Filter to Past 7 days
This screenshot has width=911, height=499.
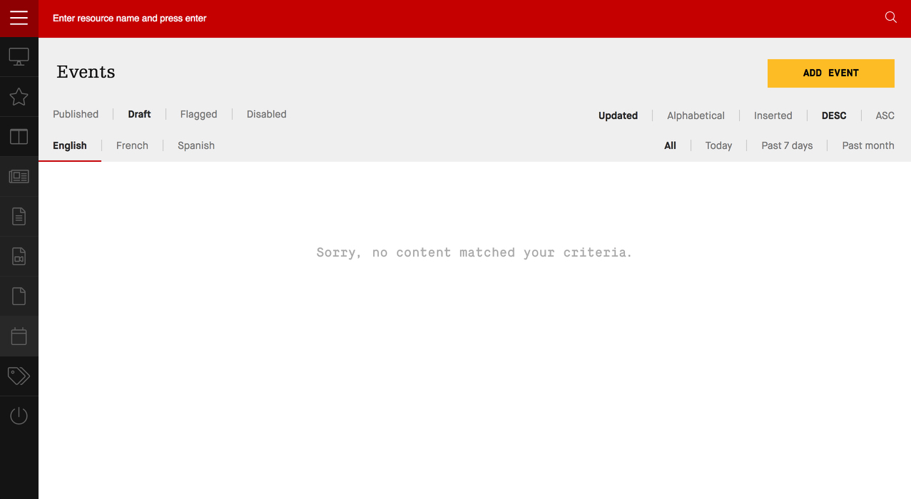pyautogui.click(x=787, y=145)
